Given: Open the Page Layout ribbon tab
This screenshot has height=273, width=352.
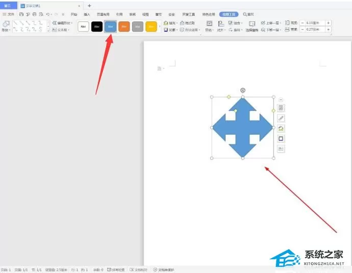Looking at the screenshot, I should tap(103, 14).
